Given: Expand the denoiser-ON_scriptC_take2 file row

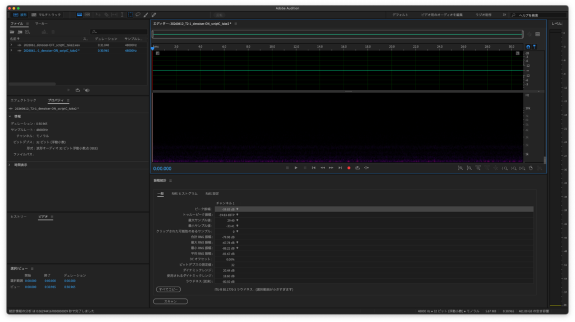Looking at the screenshot, I should coord(11,50).
